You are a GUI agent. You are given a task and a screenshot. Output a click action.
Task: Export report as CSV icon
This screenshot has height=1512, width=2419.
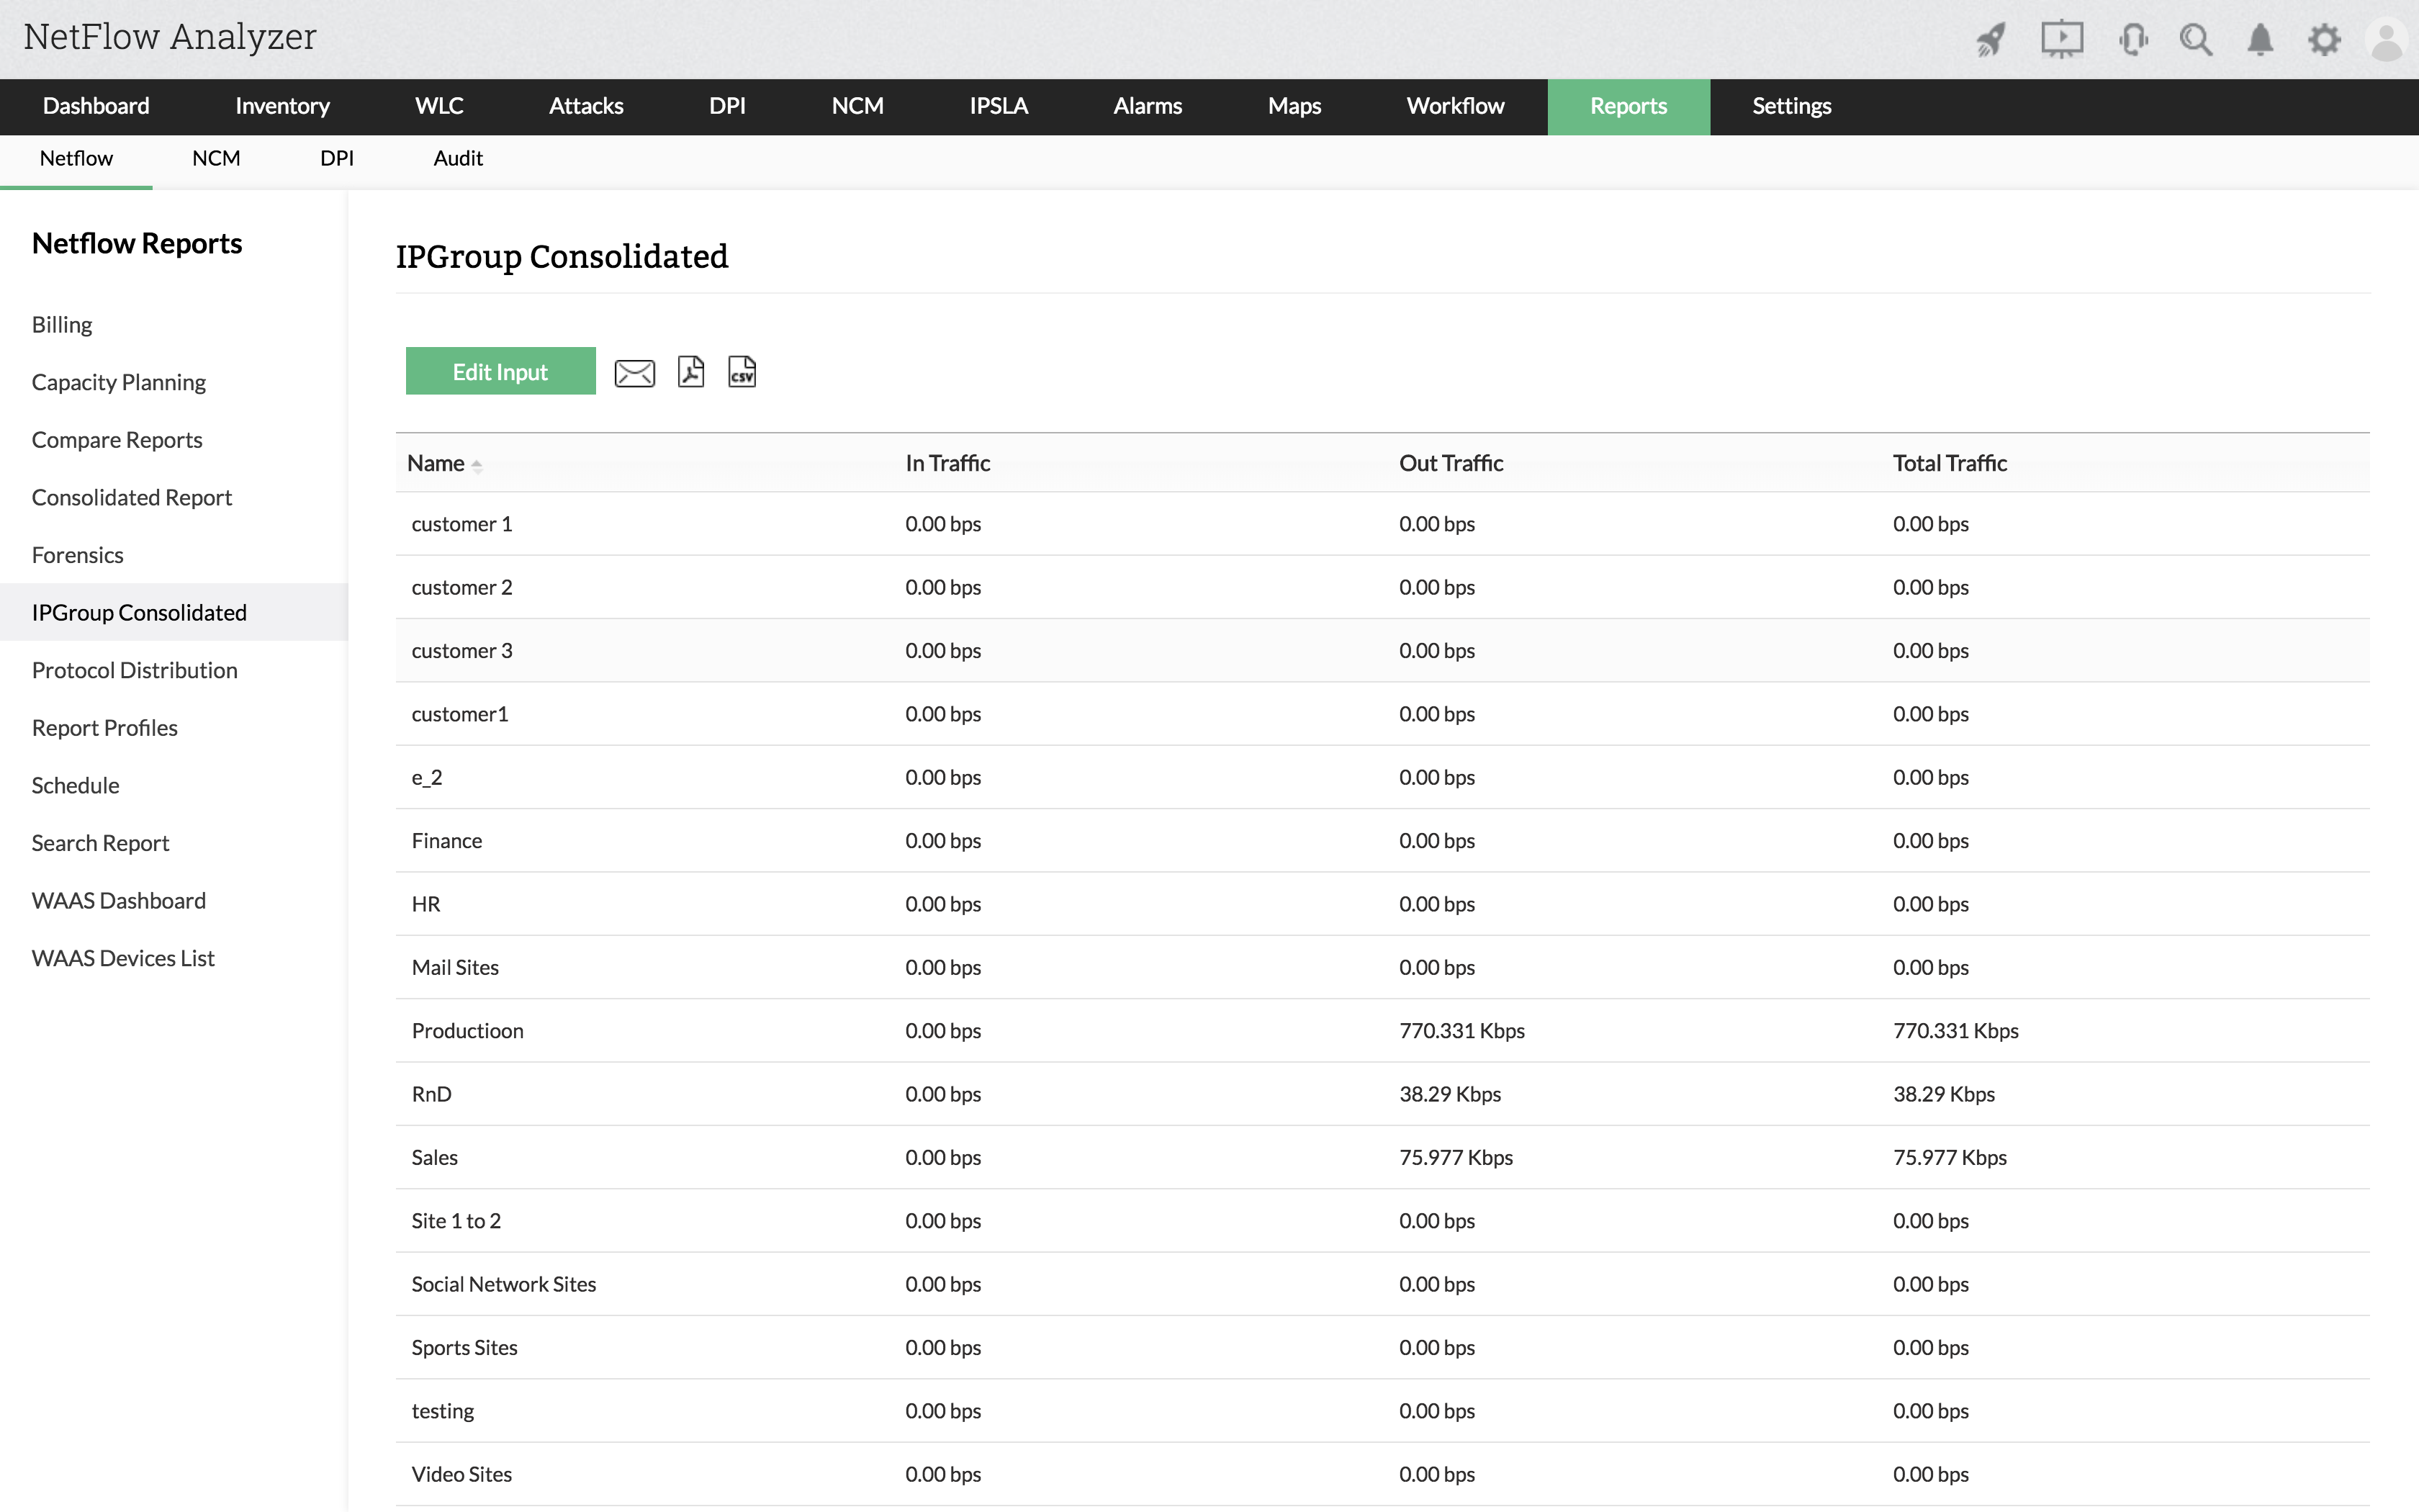[742, 371]
